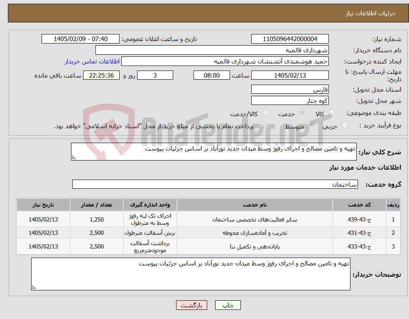Select the کالا/خدمت radio button
This screenshot has height=319, width=409.
coord(265,112)
